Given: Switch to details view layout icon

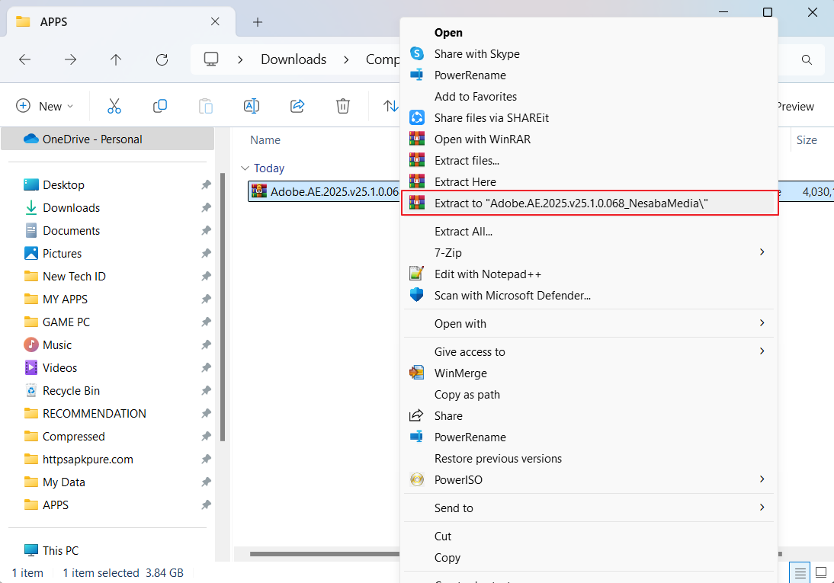Looking at the screenshot, I should pos(800,572).
